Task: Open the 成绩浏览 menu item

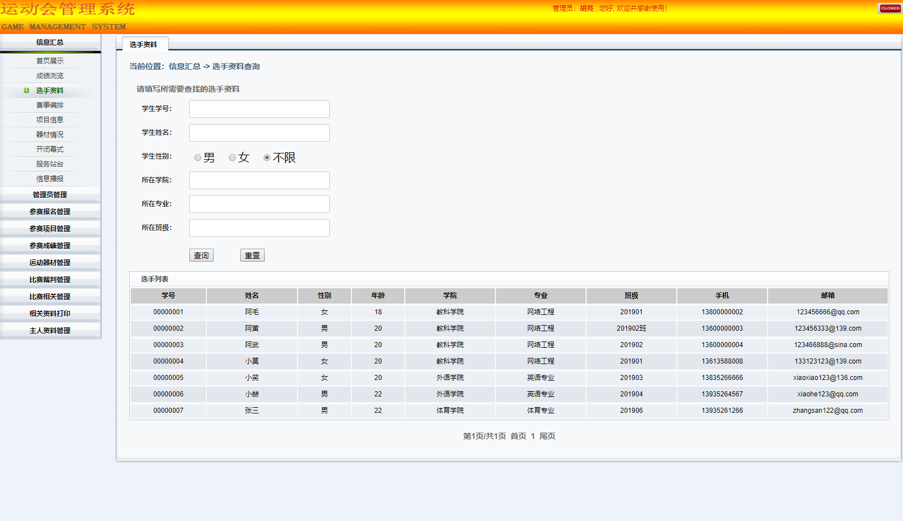Action: pyautogui.click(x=50, y=76)
